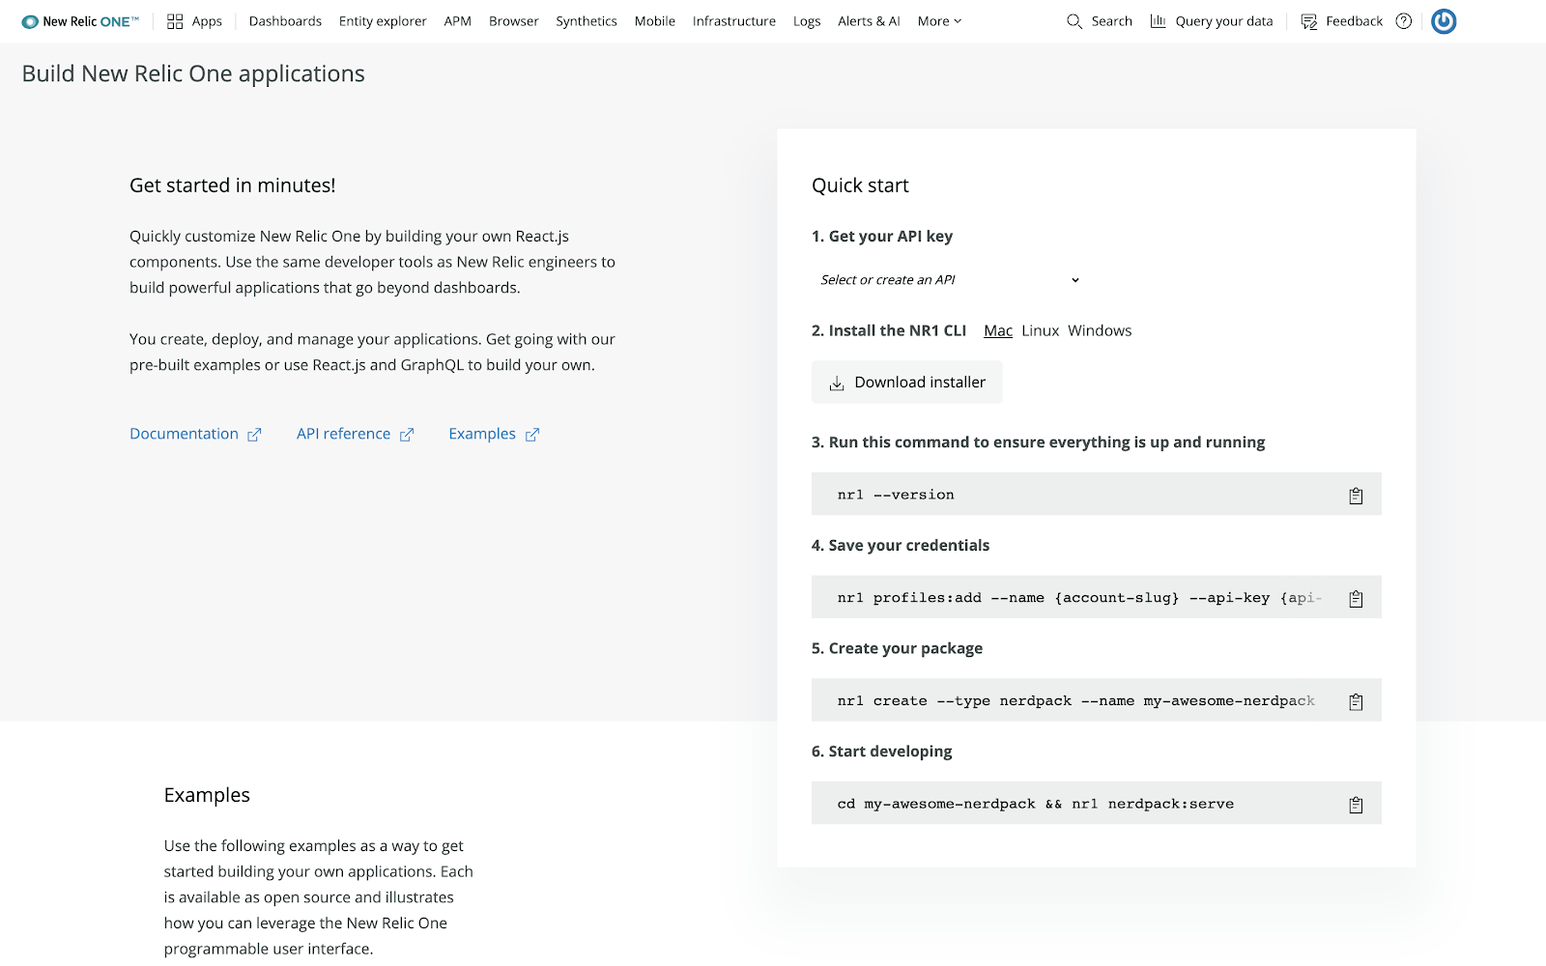Click the Search magnifier icon
Screen dimensions: 1546x966
coord(1074,20)
